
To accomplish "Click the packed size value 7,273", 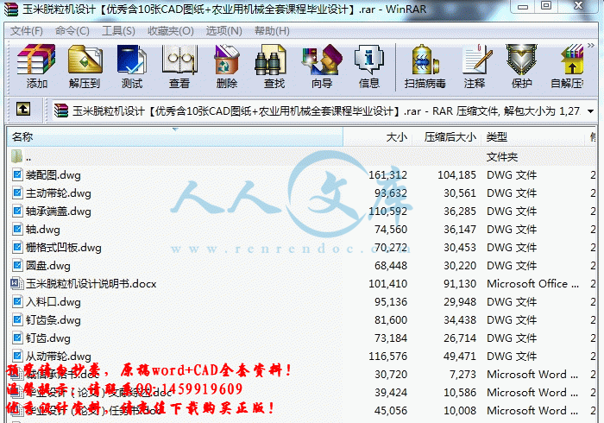I will tap(462, 374).
